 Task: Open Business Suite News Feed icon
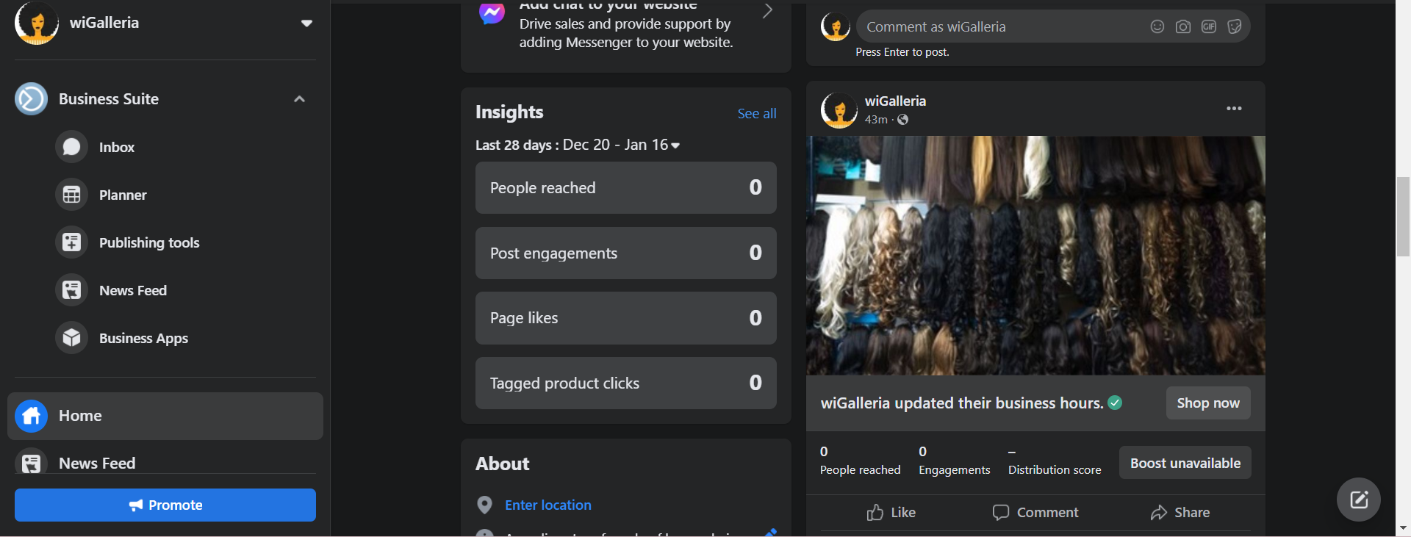coord(71,290)
